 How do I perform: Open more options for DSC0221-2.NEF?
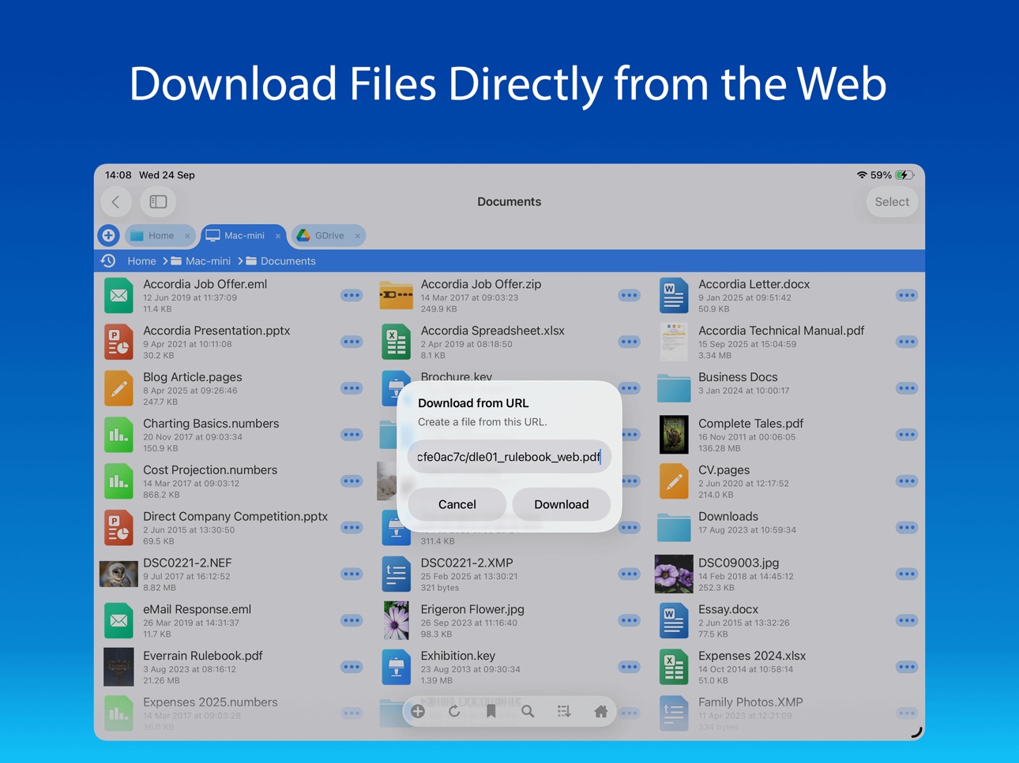tap(352, 574)
